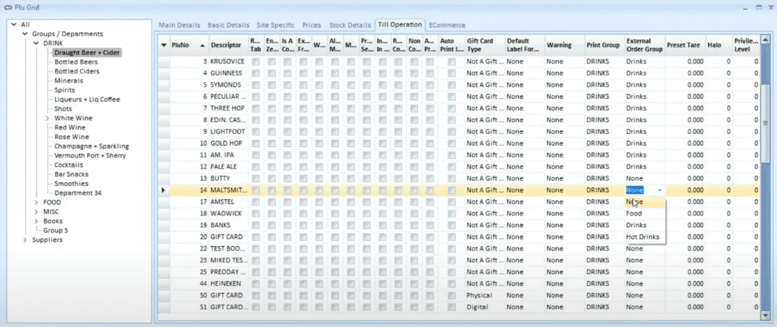The height and width of the screenshot is (327, 777).
Task: Tick the first checkbox in KRUSOVICE row
Action: coord(256,62)
